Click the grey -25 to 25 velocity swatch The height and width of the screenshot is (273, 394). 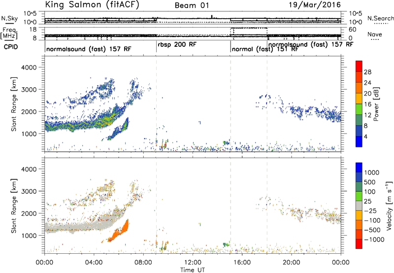359,206
